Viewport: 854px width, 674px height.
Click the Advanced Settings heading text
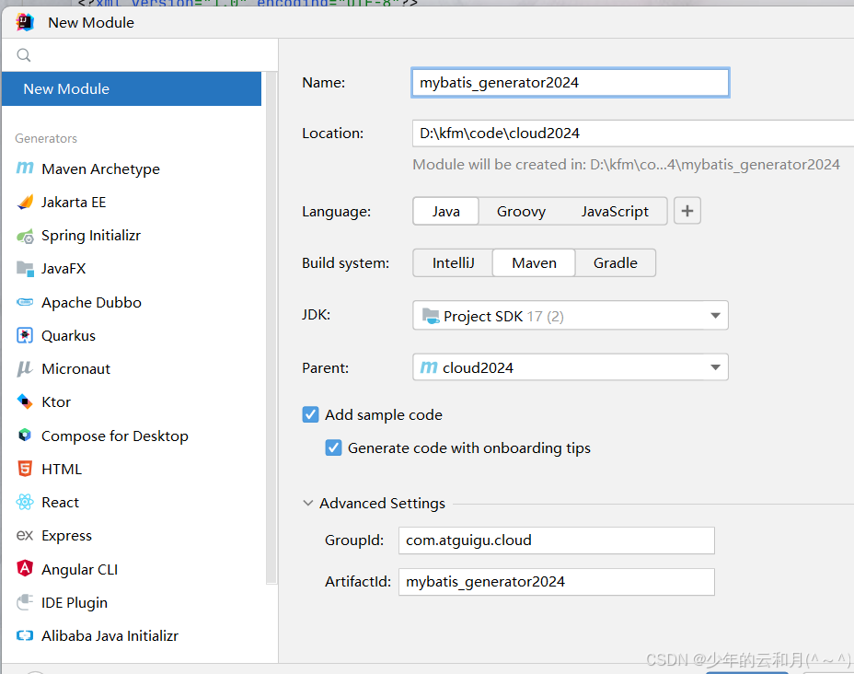[x=382, y=503]
